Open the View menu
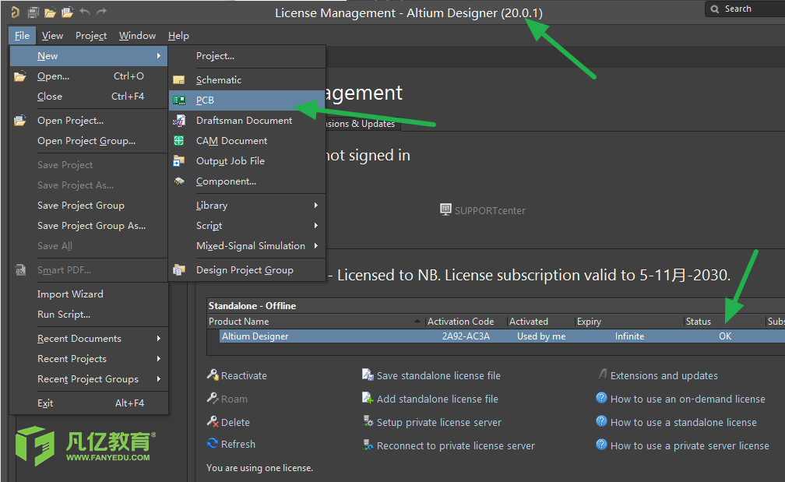The image size is (785, 482). [x=52, y=36]
